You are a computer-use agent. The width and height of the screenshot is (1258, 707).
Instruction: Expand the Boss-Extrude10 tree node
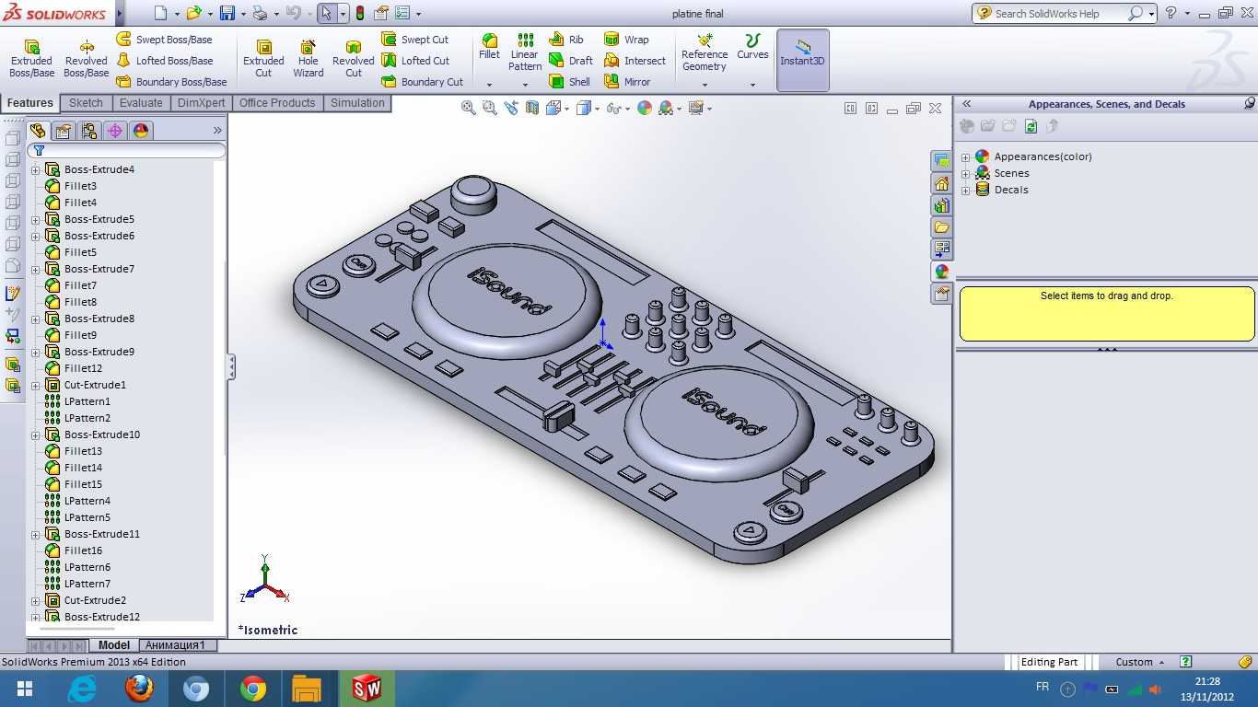(35, 435)
